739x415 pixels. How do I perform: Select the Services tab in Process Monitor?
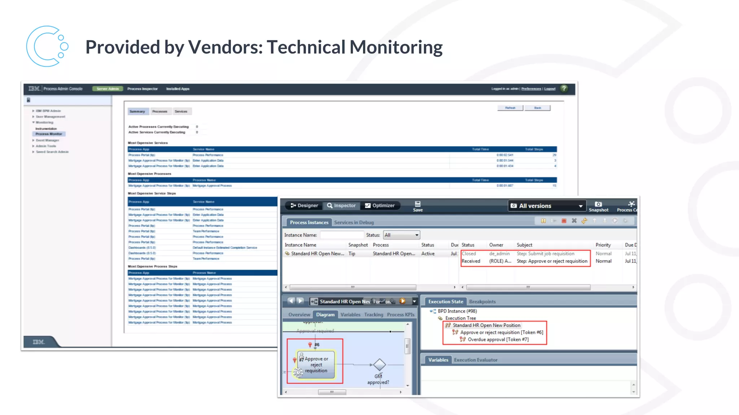coord(181,111)
